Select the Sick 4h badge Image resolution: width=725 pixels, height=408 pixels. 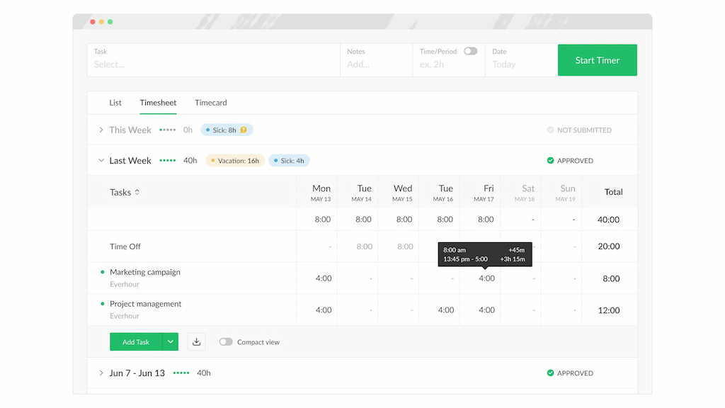tap(289, 161)
